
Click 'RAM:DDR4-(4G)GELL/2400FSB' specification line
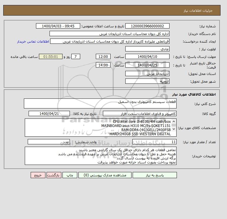(x=146, y=130)
